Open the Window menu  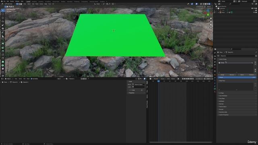[17, 1]
